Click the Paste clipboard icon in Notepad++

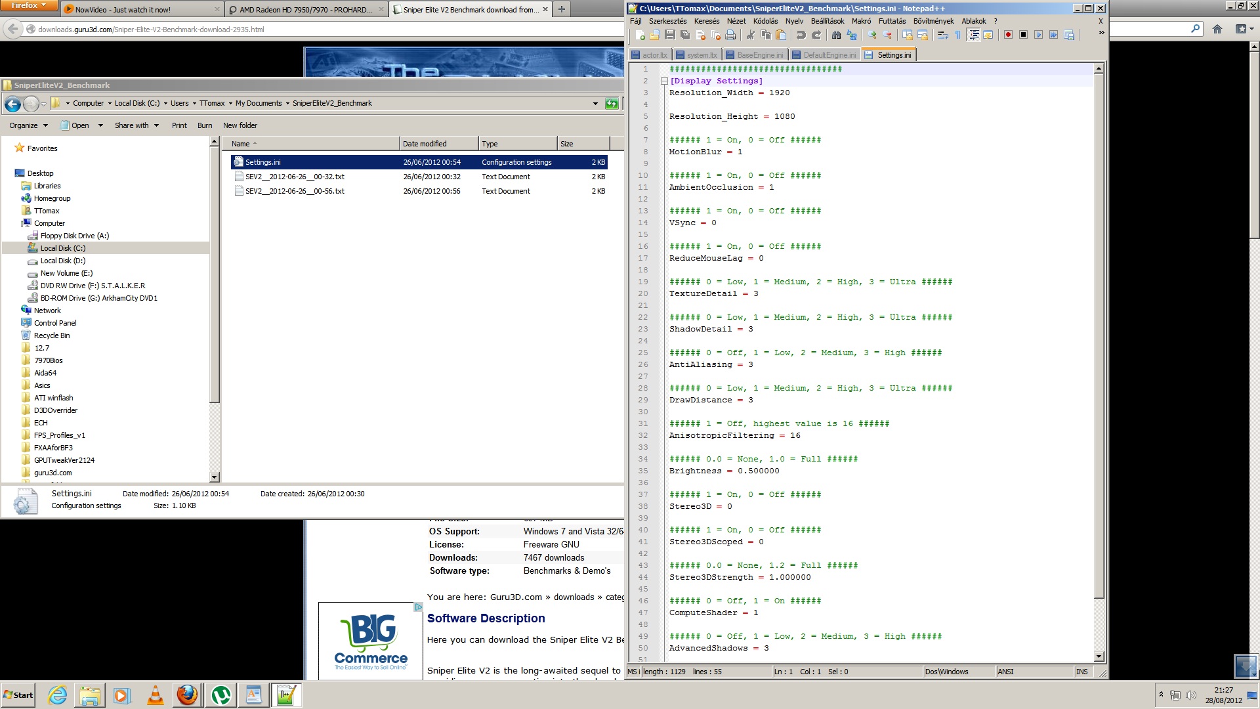point(781,35)
